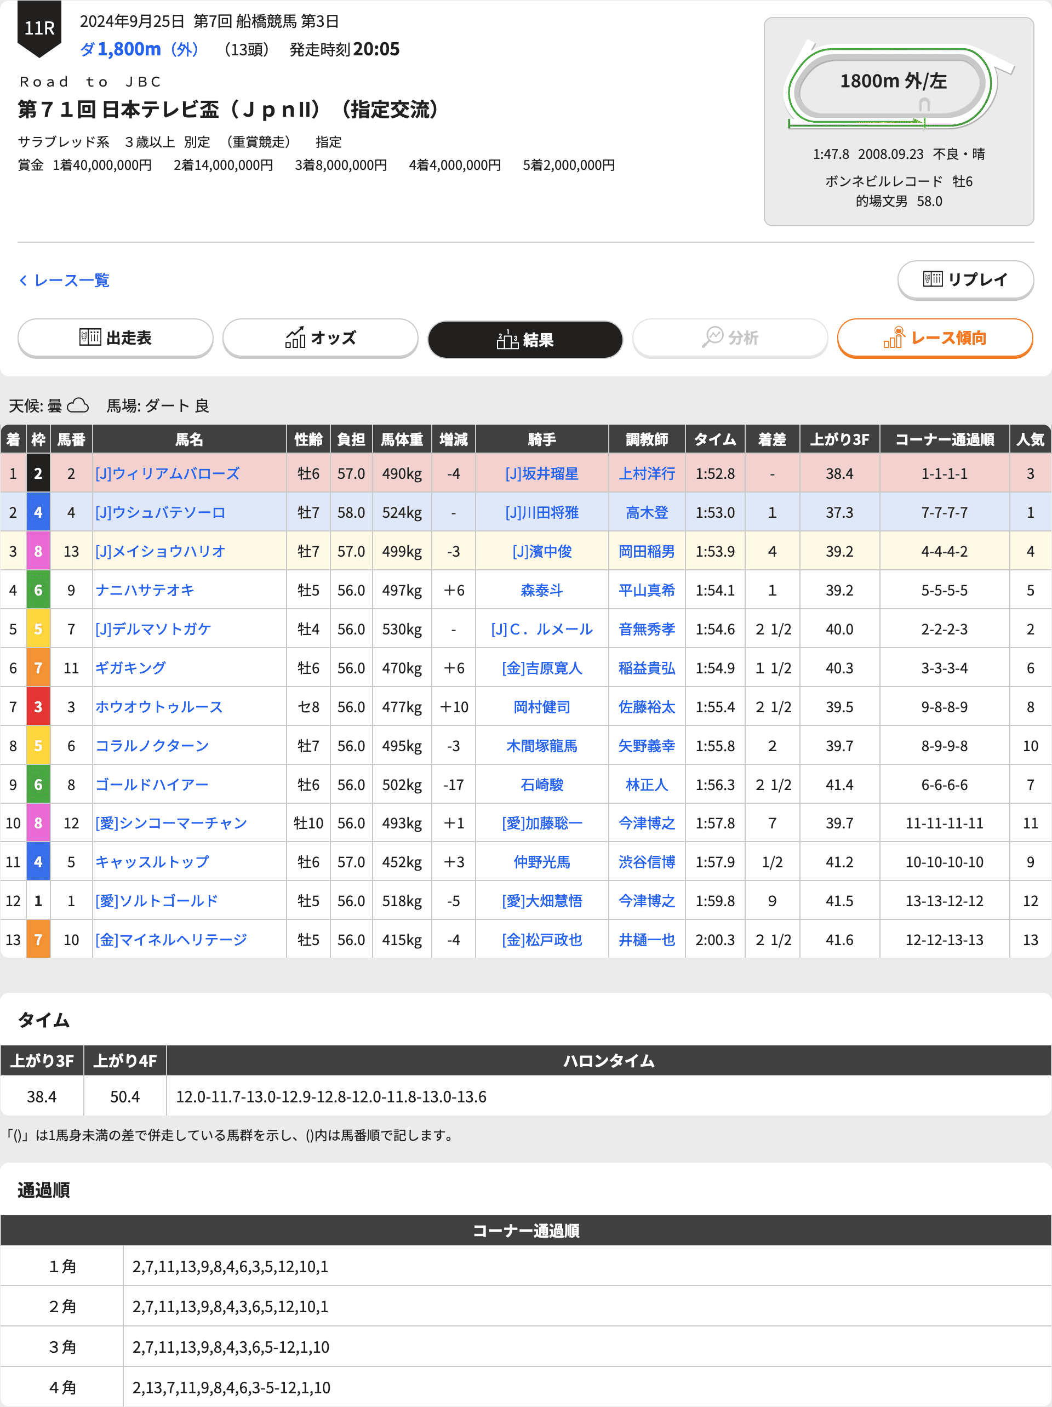Image resolution: width=1052 pixels, height=1407 pixels.
Task: Click the back chevron beside レース一覧
Action: tap(24, 281)
